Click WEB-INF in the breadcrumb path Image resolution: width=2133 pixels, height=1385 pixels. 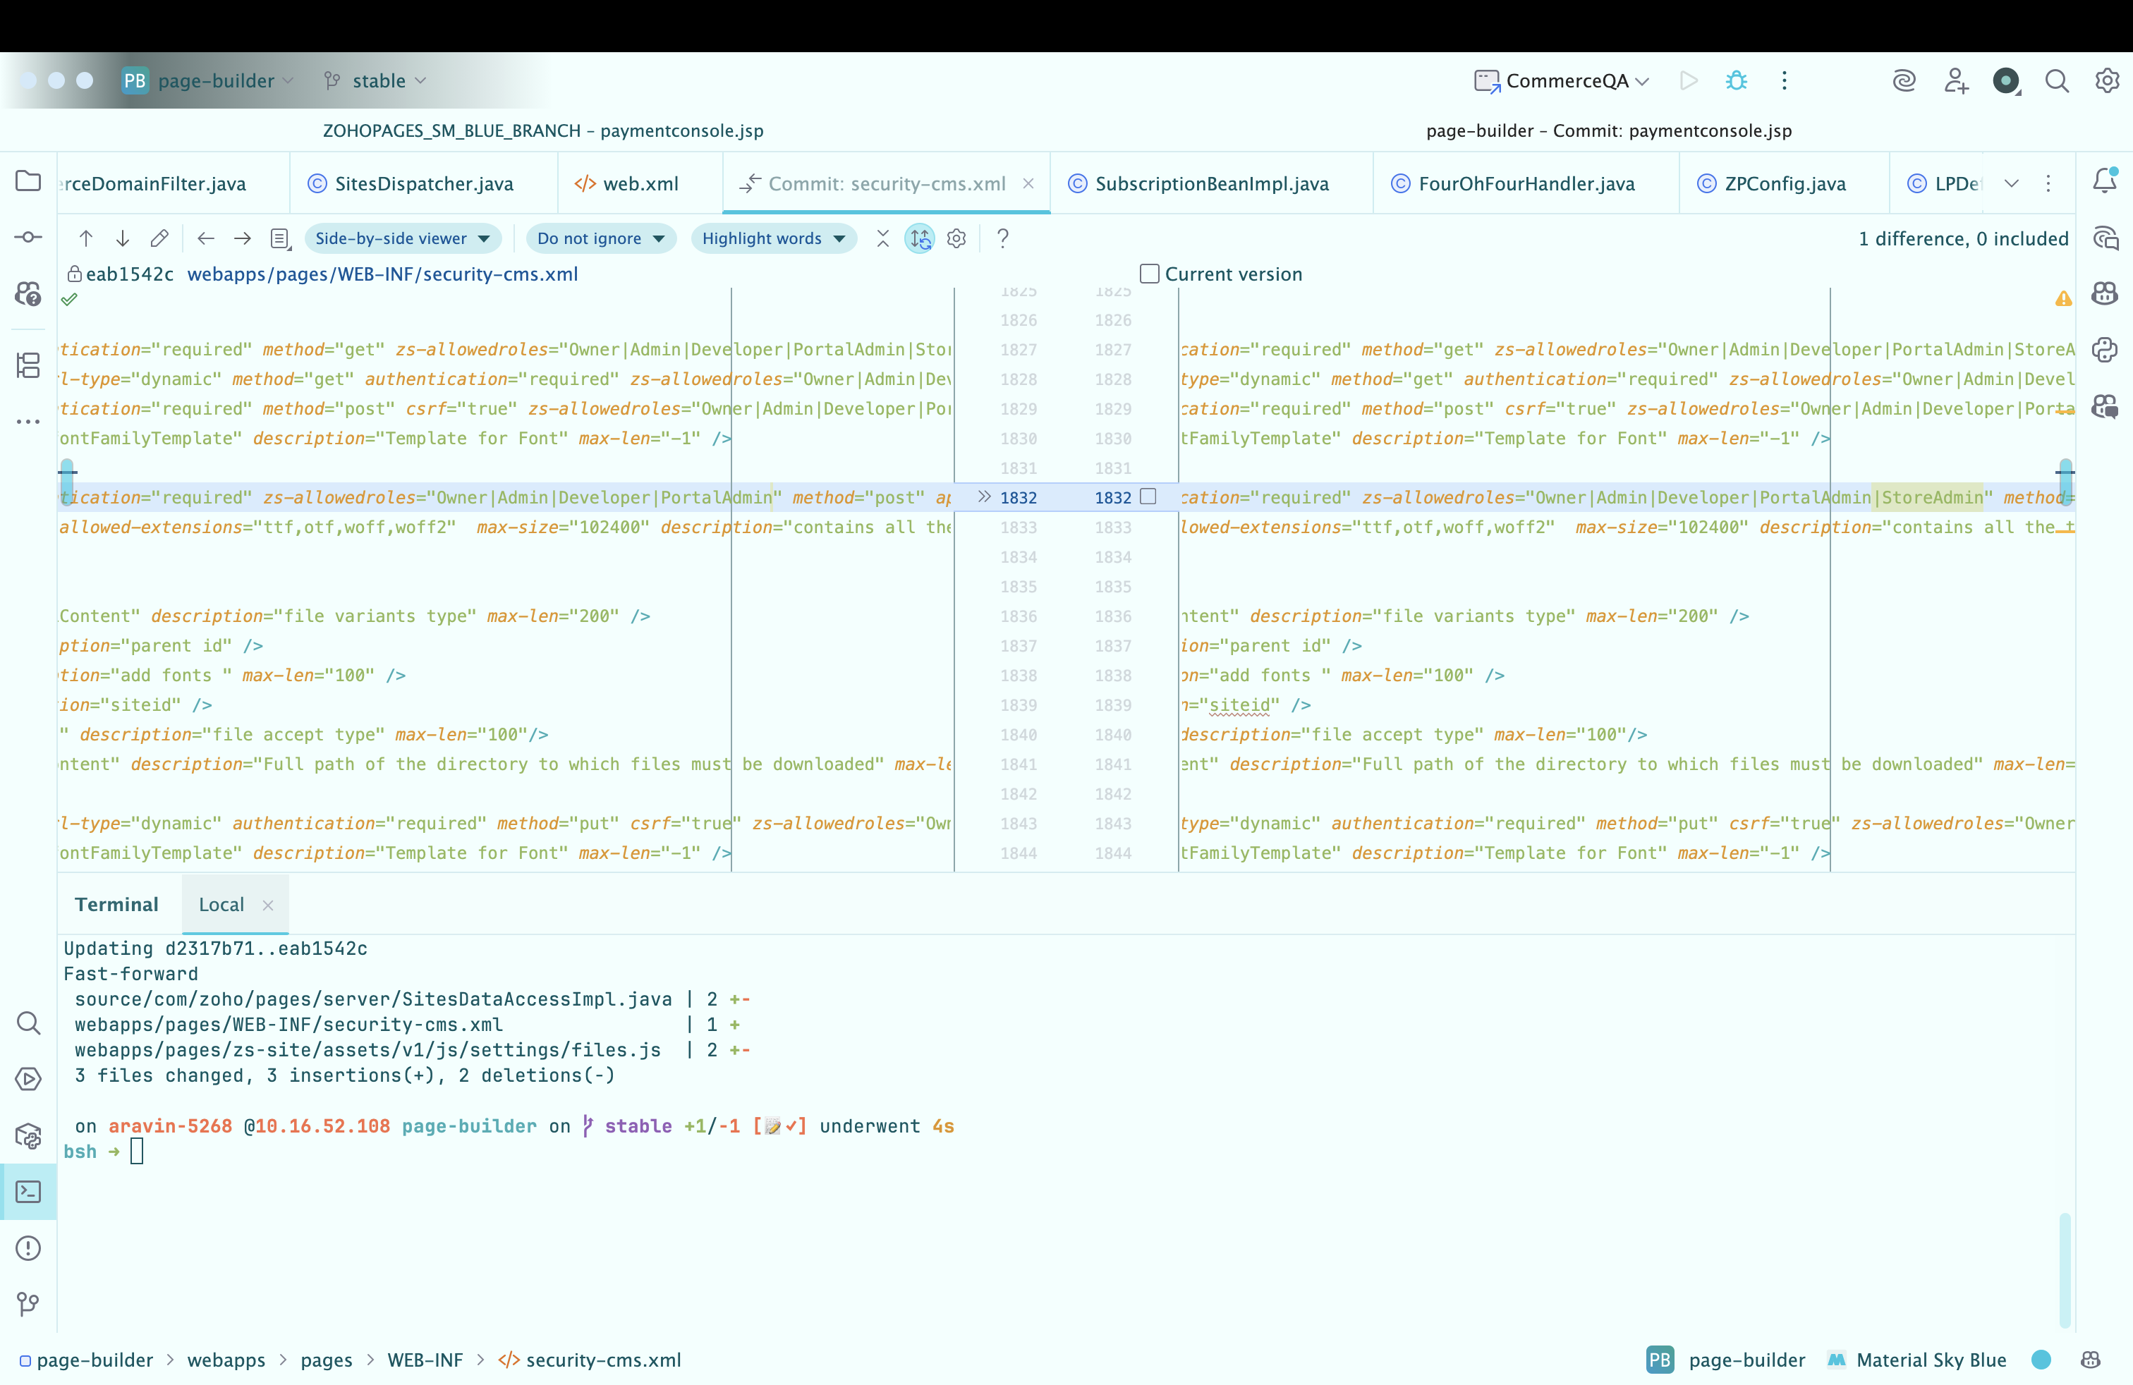[x=425, y=1360]
